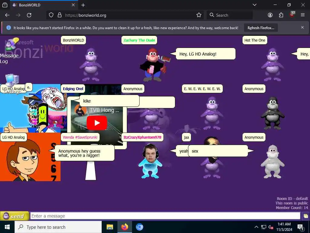Screen dimensions: 310x233
Task: Click the URL address bar
Action: [125, 15]
